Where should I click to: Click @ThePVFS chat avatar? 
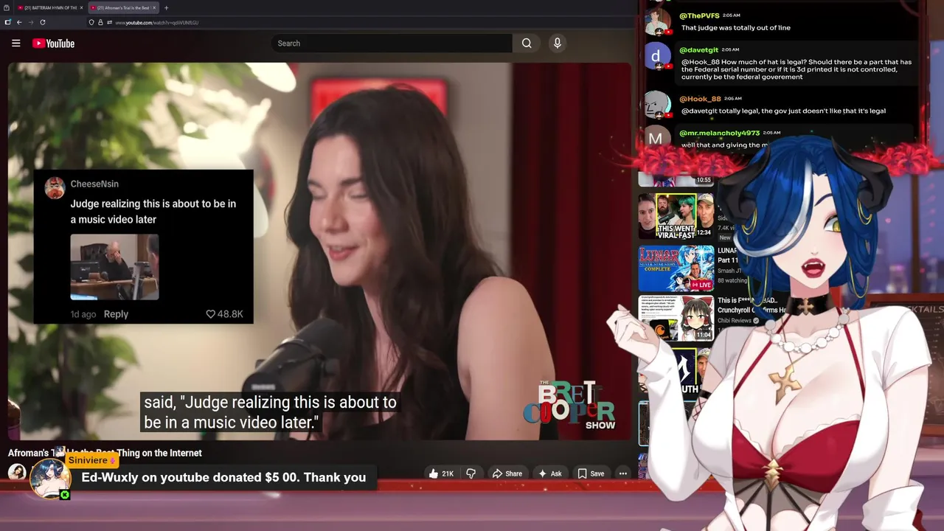[656, 21]
